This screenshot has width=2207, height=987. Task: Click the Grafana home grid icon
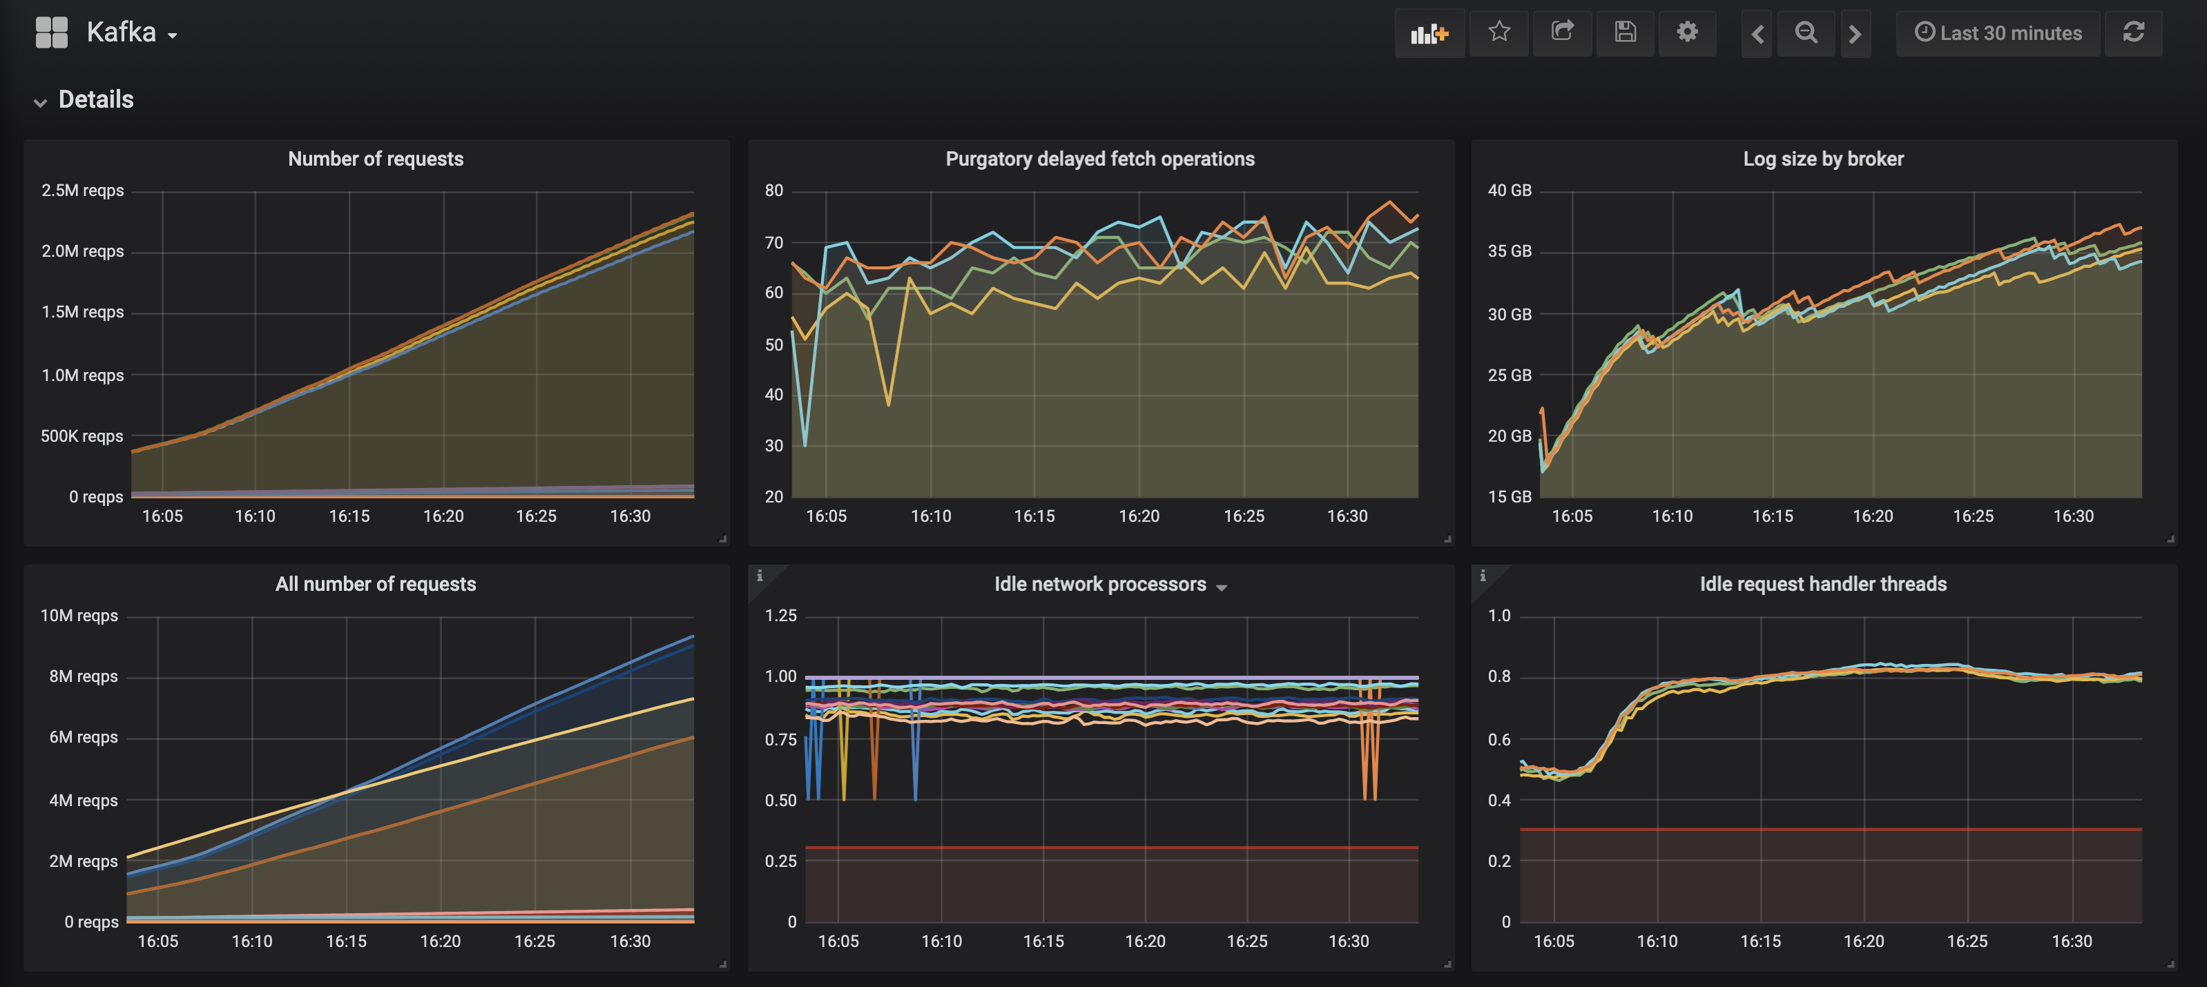(51, 32)
